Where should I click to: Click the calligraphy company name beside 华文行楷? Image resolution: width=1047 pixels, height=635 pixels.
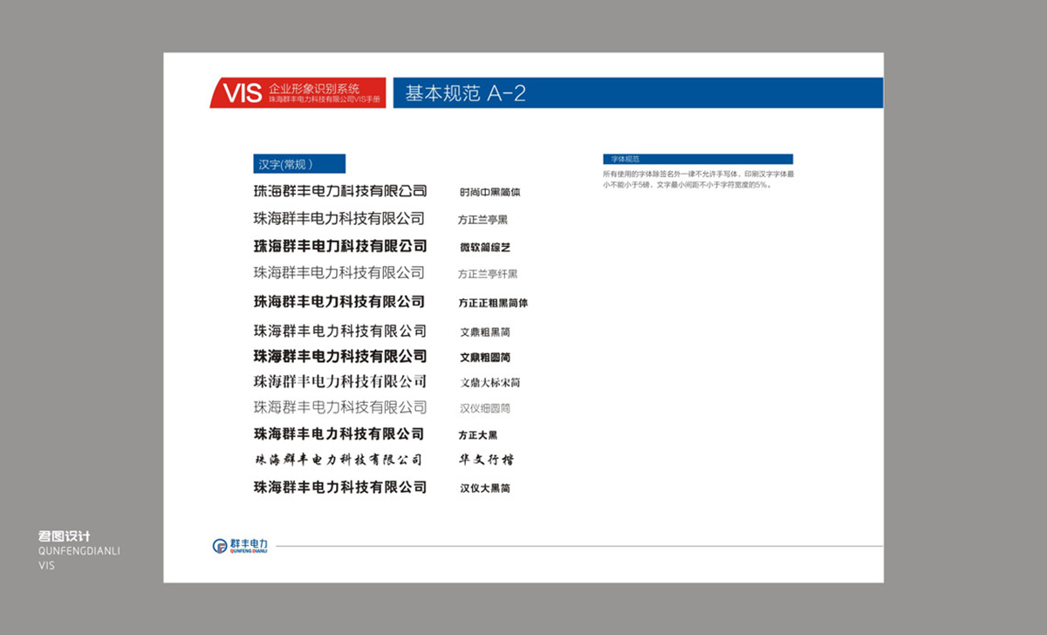[338, 460]
